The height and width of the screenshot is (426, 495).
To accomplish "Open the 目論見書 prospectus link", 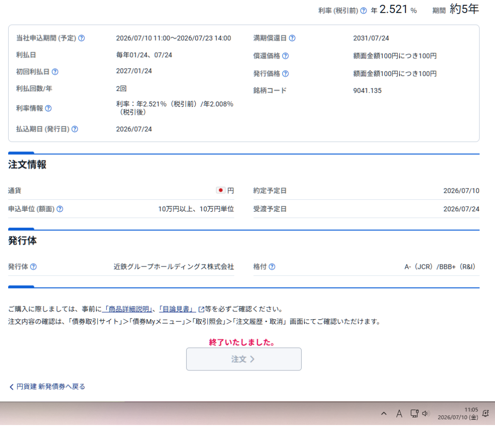I will tap(177, 309).
